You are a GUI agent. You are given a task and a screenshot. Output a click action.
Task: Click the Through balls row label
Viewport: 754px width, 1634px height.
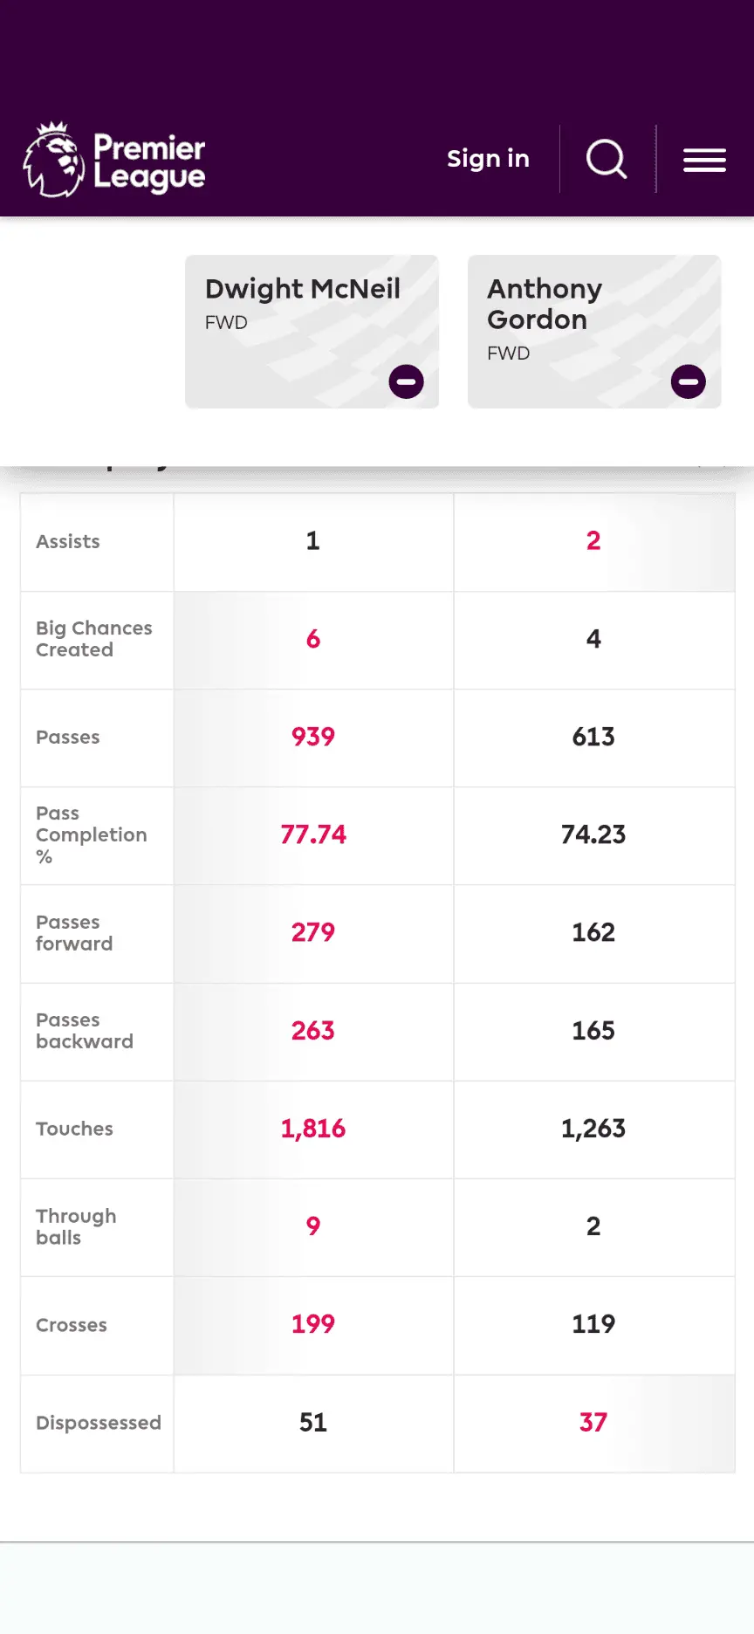(76, 1226)
